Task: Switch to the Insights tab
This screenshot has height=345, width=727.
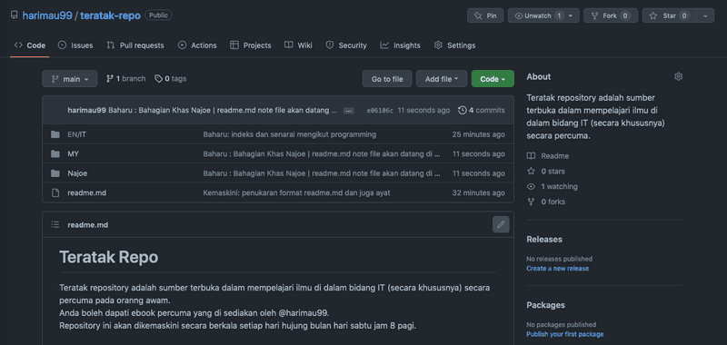Action: coord(400,45)
